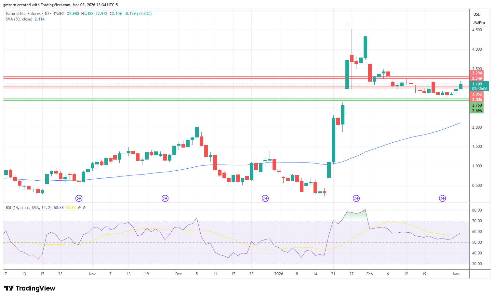Click the TradingView logo at the bottom

coord(30,288)
